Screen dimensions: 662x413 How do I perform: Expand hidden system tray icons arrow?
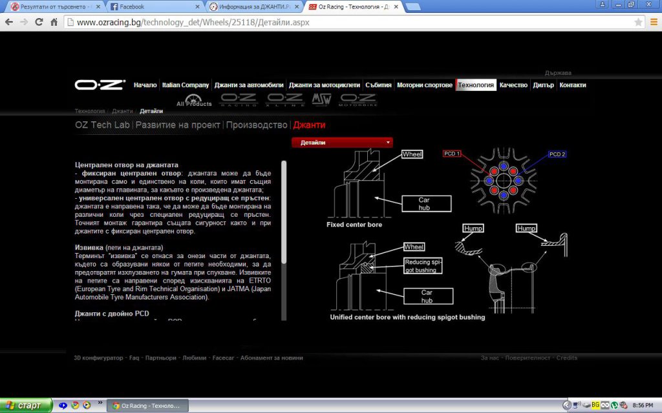(566, 405)
